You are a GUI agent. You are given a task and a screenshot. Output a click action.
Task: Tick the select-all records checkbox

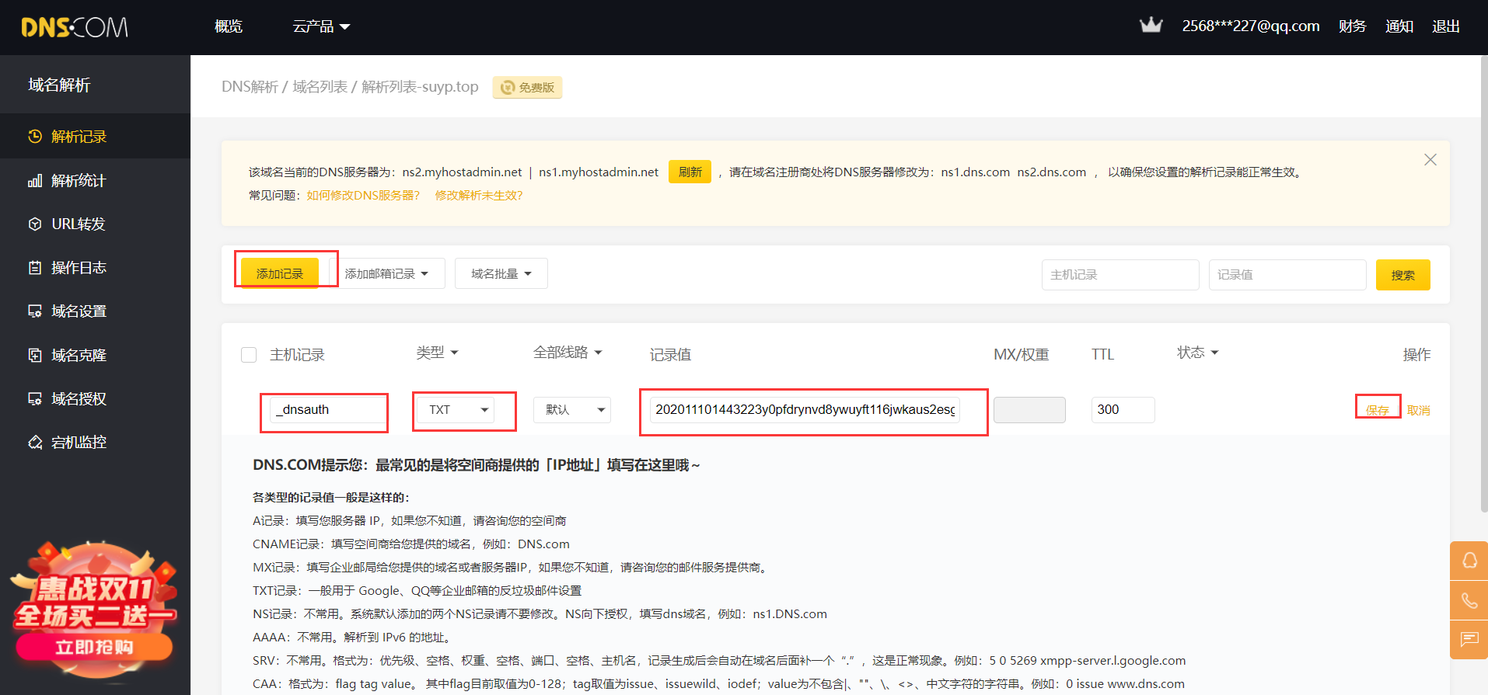point(249,355)
